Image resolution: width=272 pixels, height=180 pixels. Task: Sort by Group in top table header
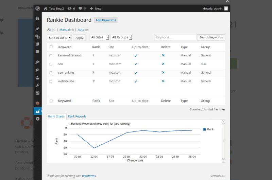205,47
